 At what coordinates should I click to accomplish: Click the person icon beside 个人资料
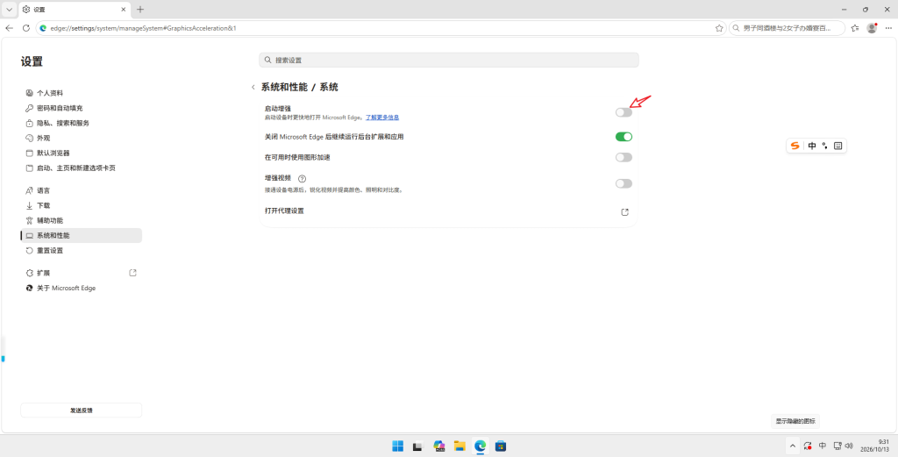click(x=29, y=93)
